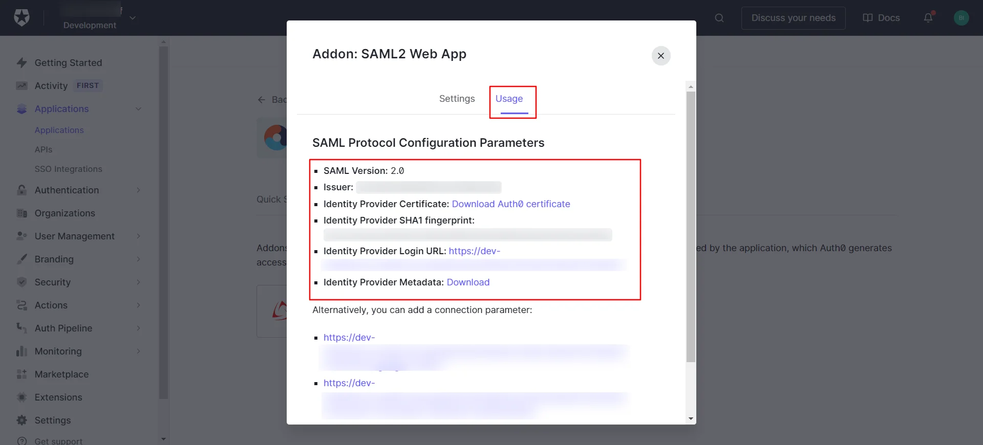Screen dimensions: 983x445
Task: Click the Monitoring bar chart icon
Action: 22,351
